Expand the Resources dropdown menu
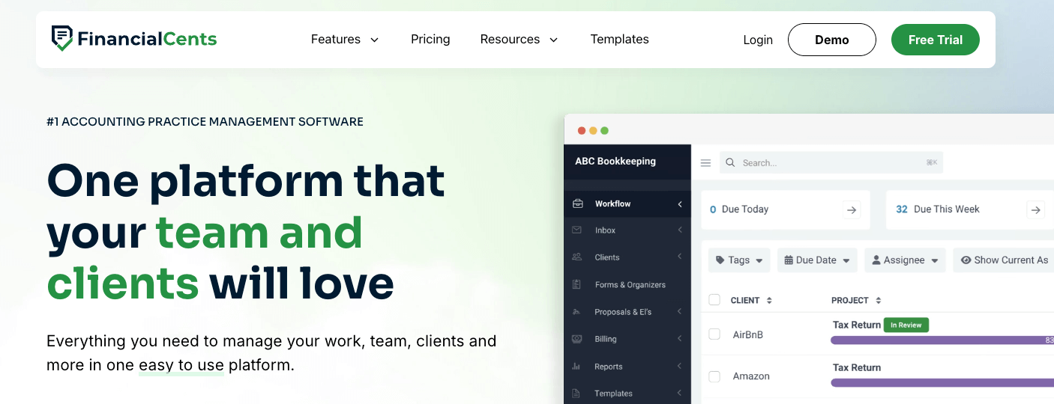1054x404 pixels. tap(519, 40)
